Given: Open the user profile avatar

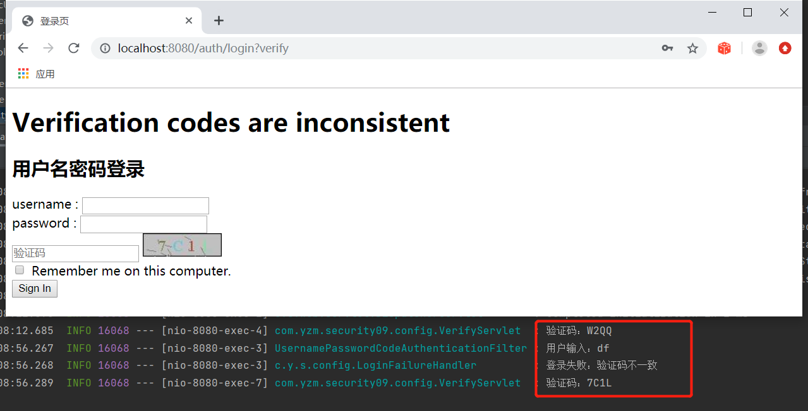Looking at the screenshot, I should tap(759, 49).
